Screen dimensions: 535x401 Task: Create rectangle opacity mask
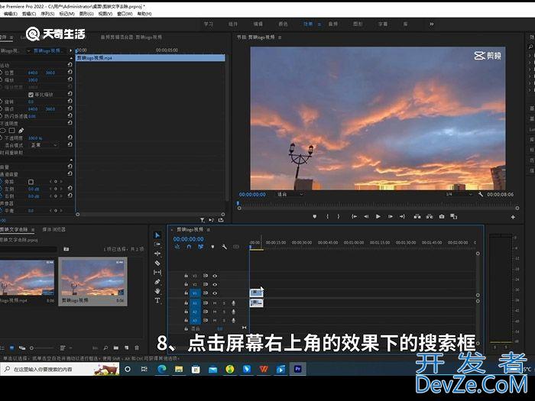tap(11, 131)
